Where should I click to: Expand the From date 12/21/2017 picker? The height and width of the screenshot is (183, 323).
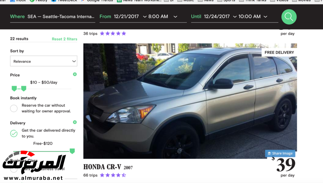(130, 17)
